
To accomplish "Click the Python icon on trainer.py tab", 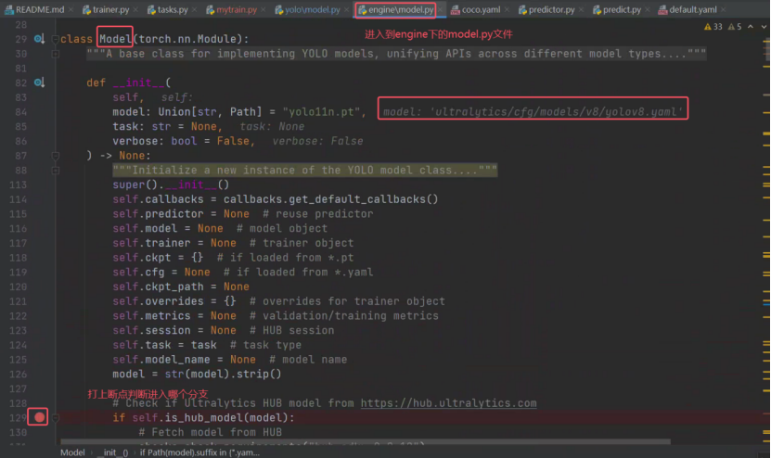I will [86, 10].
